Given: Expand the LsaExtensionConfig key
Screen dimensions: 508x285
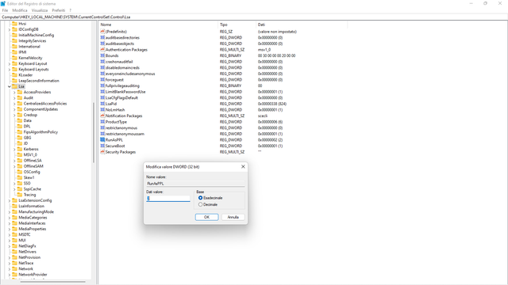Looking at the screenshot, I should 10,200.
